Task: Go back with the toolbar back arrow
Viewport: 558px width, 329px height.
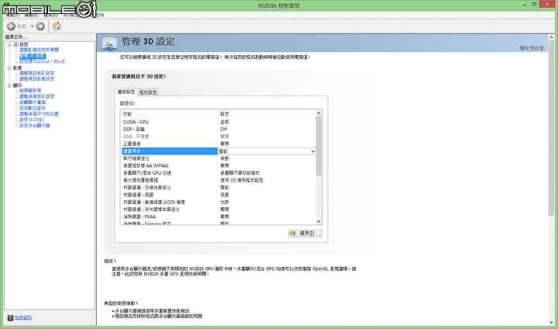Action: [x=12, y=26]
